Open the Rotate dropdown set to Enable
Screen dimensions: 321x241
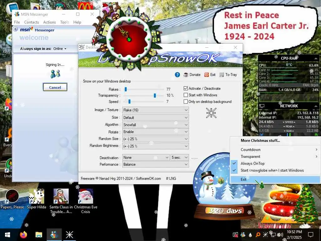(x=155, y=132)
